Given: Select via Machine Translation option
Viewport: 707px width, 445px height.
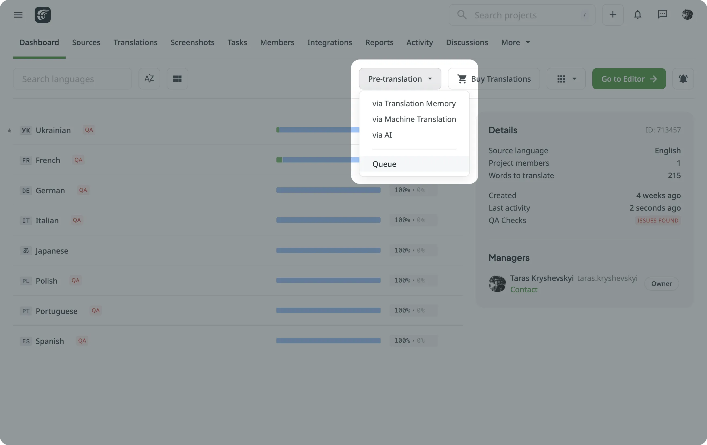Looking at the screenshot, I should coord(414,119).
